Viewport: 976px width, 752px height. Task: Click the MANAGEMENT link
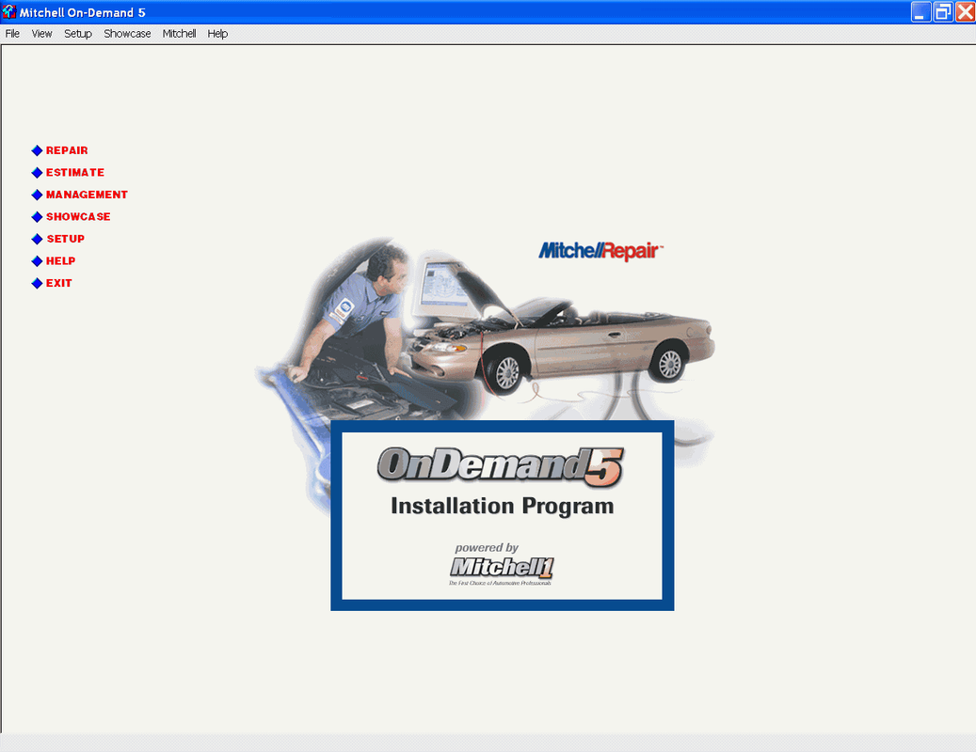click(x=87, y=195)
